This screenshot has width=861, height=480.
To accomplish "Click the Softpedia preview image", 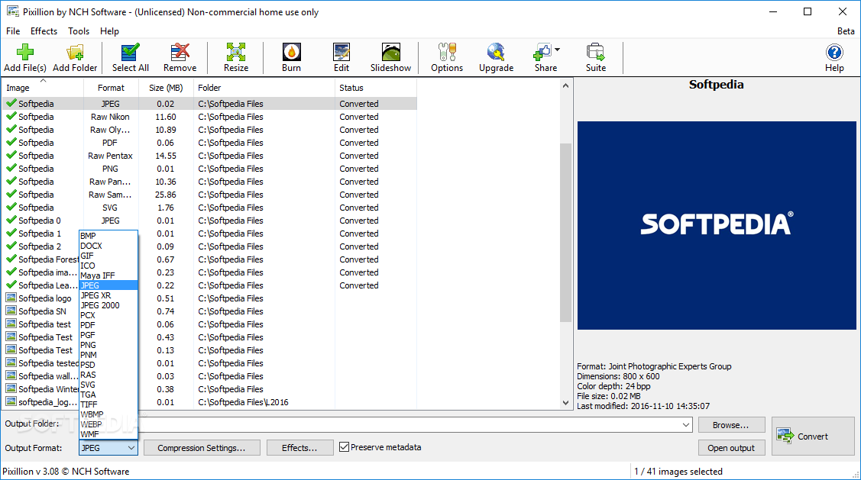I will (717, 225).
